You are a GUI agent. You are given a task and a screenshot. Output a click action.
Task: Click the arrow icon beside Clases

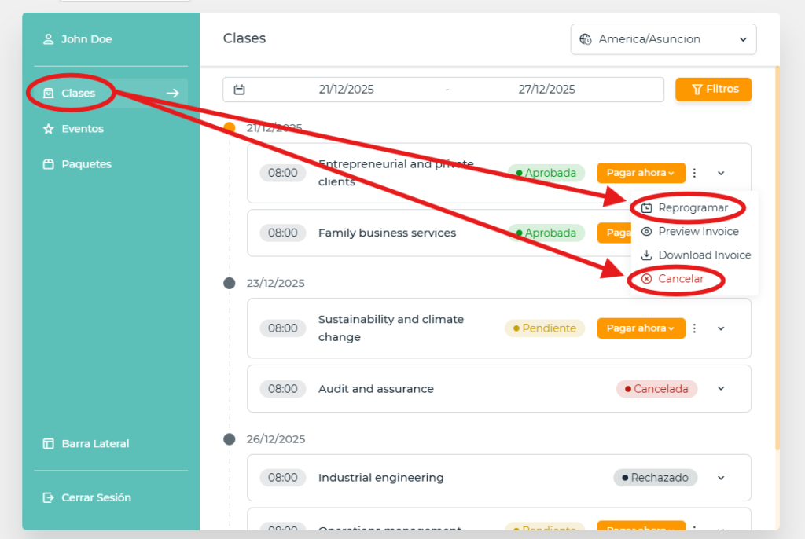[x=173, y=93]
